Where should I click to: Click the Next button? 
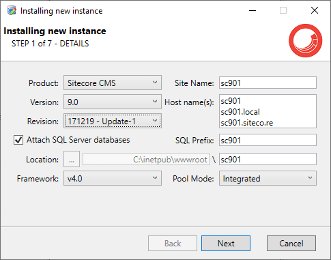coord(226,244)
